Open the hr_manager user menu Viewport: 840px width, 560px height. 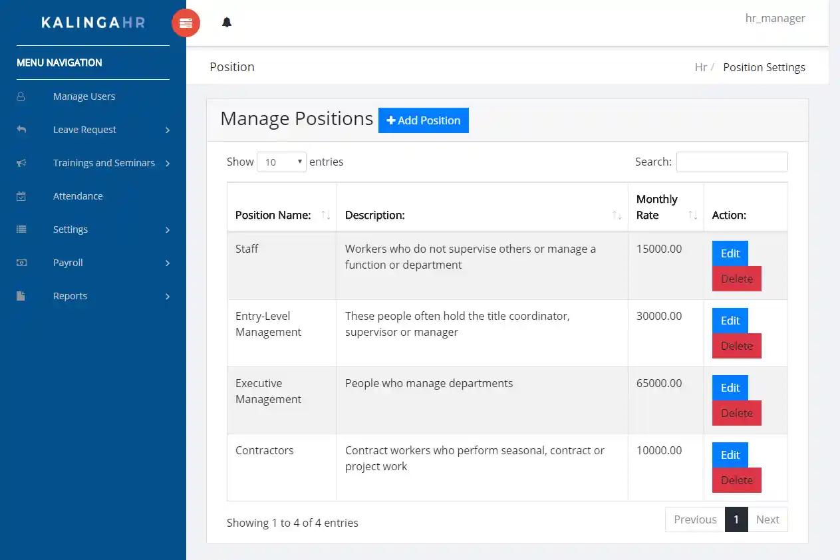pyautogui.click(x=775, y=18)
